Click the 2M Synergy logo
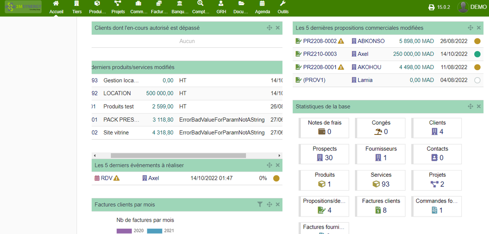 pyautogui.click(x=23, y=7)
